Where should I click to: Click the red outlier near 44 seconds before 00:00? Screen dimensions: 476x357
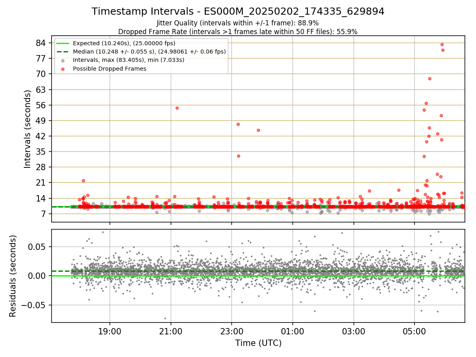click(258, 130)
